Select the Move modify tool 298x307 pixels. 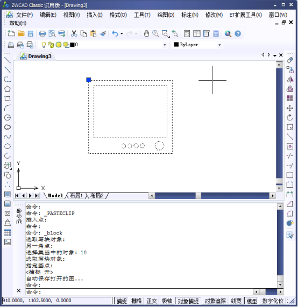click(x=290, y=108)
